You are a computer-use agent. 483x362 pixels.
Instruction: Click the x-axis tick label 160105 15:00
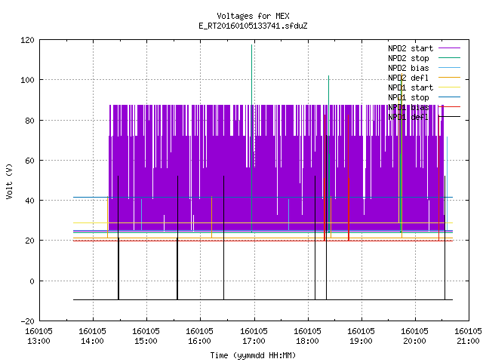point(146,336)
